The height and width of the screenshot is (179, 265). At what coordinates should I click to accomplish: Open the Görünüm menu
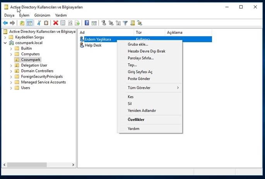42,15
